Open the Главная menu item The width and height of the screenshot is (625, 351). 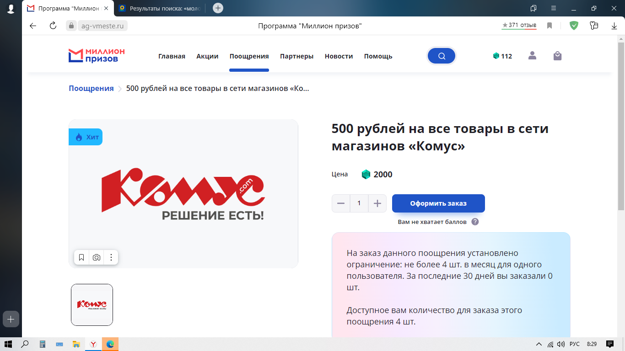click(172, 56)
